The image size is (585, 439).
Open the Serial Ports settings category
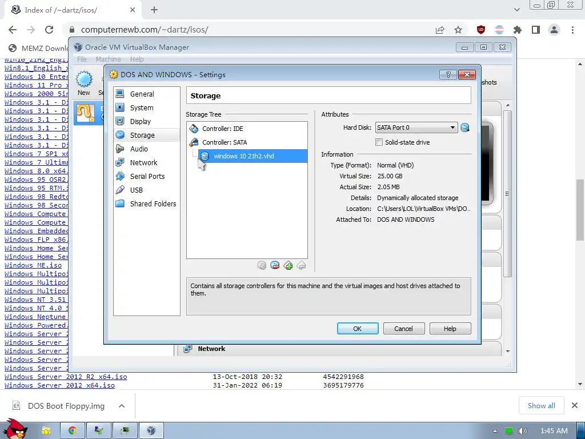[147, 177]
